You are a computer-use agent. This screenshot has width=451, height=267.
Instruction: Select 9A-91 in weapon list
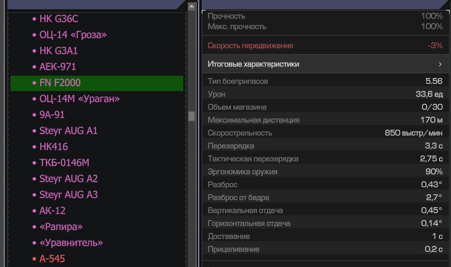click(52, 114)
